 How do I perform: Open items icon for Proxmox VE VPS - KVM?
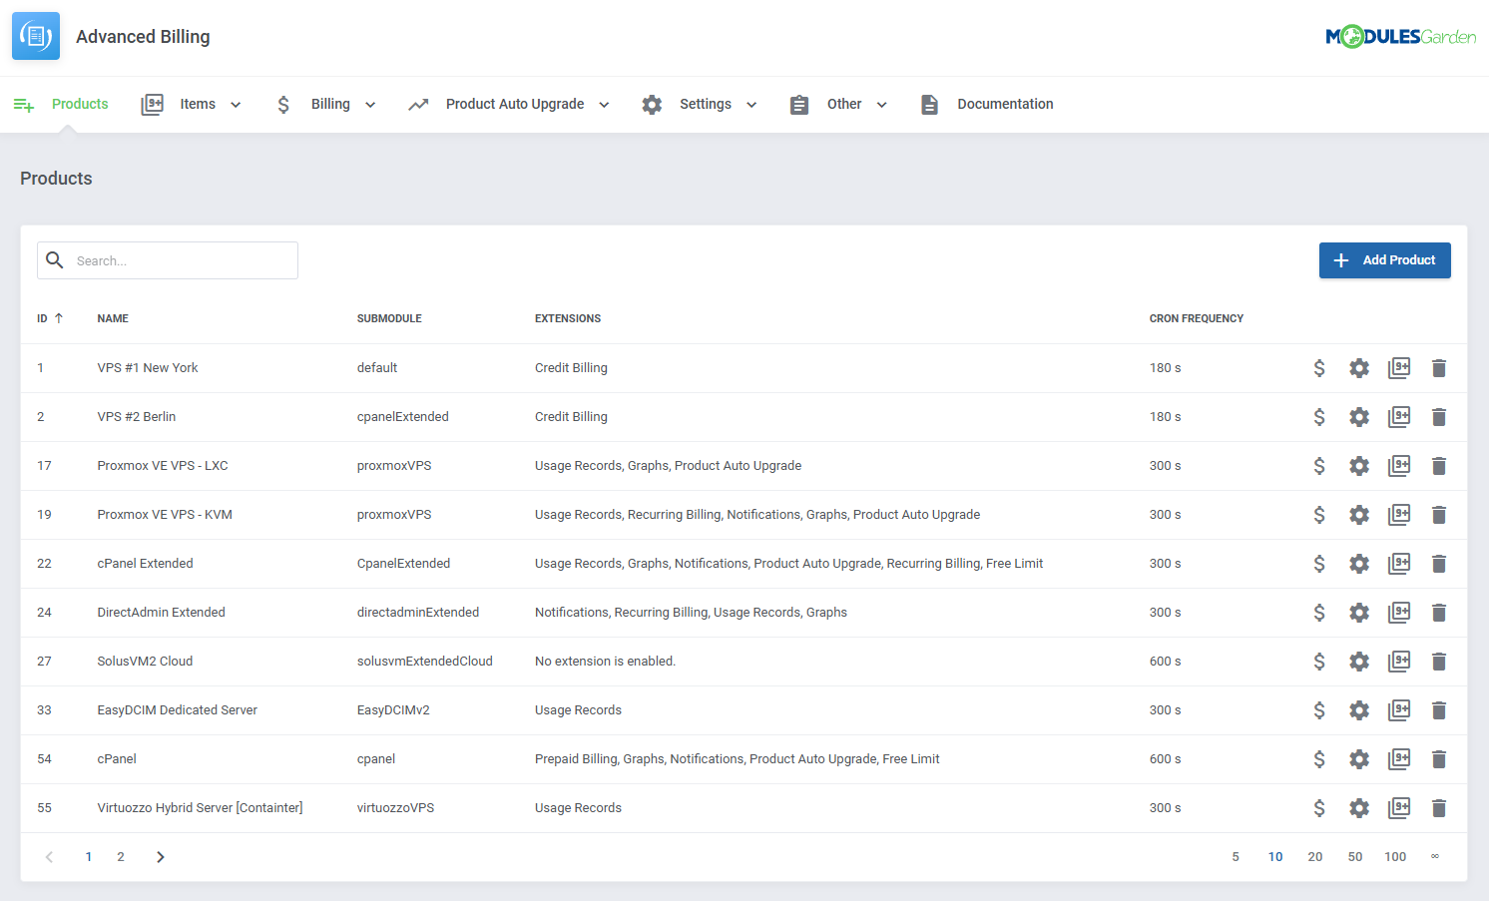(x=1399, y=515)
